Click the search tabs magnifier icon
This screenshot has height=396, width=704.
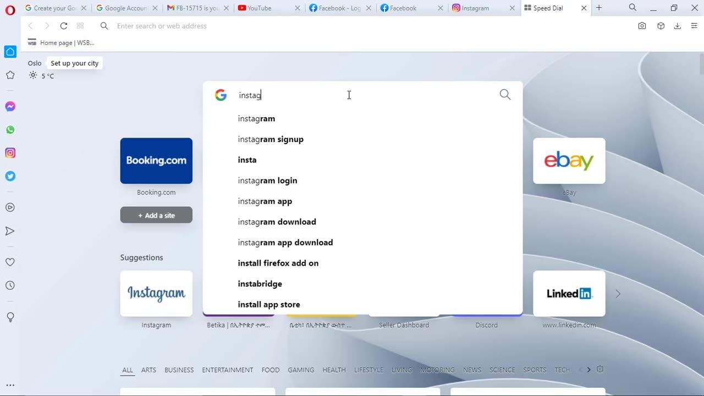point(632,8)
